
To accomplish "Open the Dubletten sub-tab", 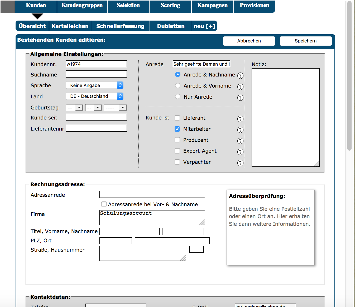I will [171, 26].
